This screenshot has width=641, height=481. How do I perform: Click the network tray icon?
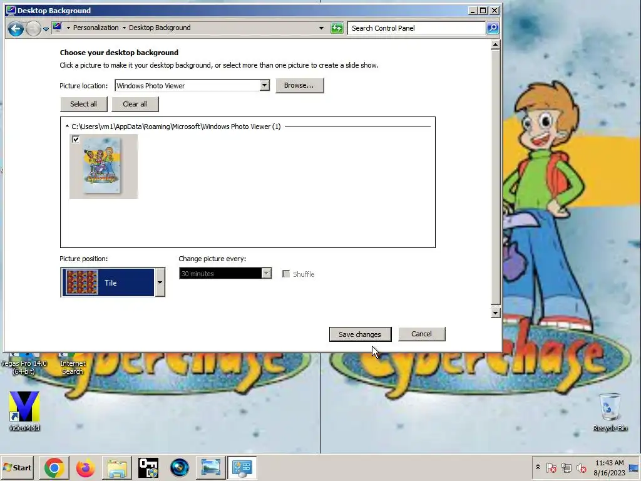(566, 467)
